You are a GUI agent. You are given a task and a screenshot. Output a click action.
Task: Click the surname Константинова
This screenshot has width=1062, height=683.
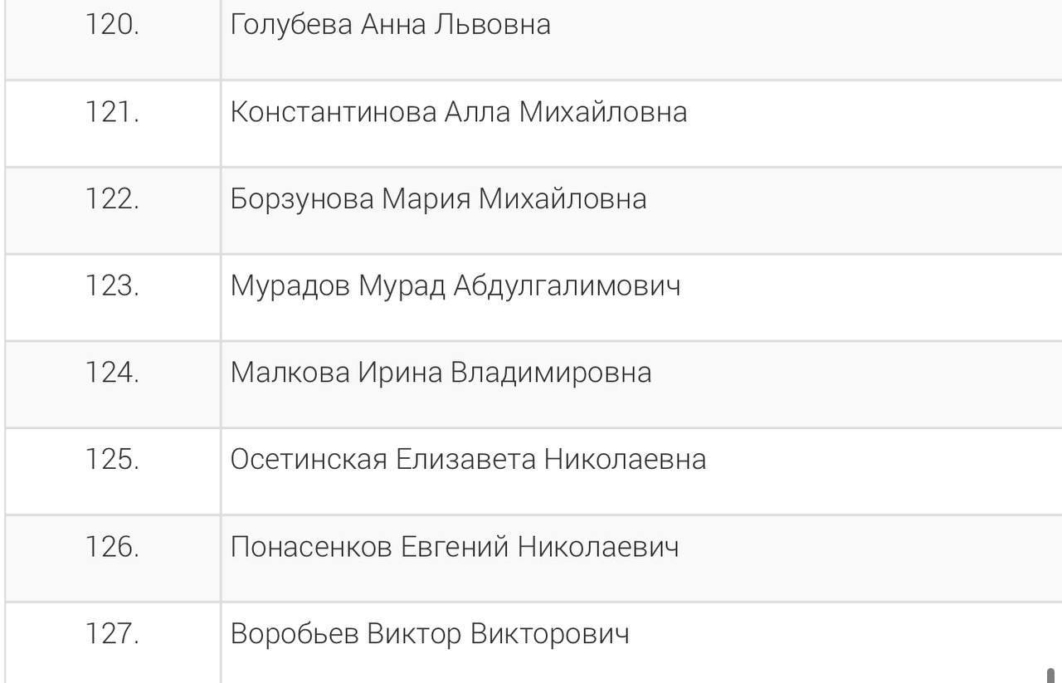(333, 112)
